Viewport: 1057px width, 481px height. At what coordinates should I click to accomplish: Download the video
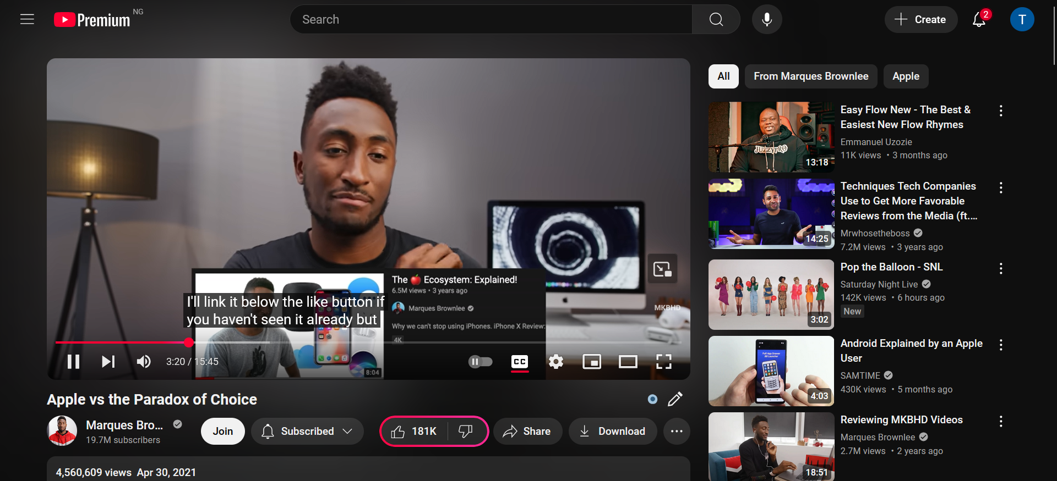coord(613,432)
